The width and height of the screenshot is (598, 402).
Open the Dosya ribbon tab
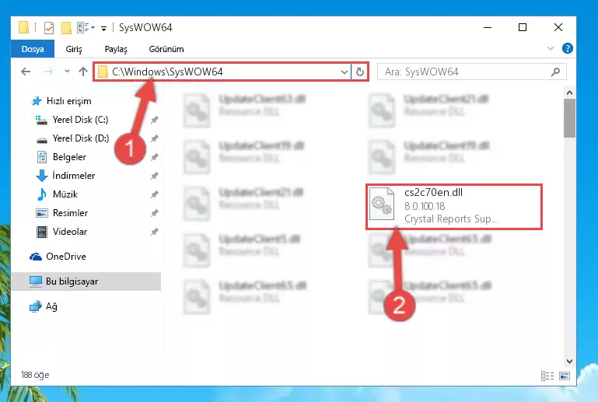(33, 49)
